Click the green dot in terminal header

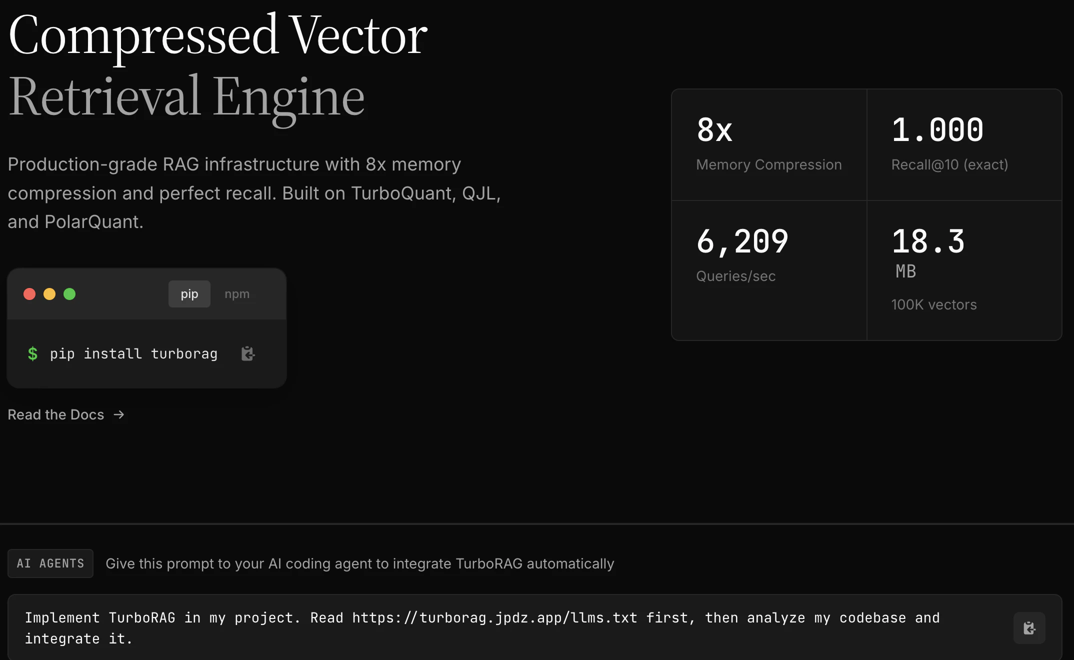pos(69,294)
